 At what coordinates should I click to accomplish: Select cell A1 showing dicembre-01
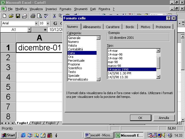coord(39,47)
